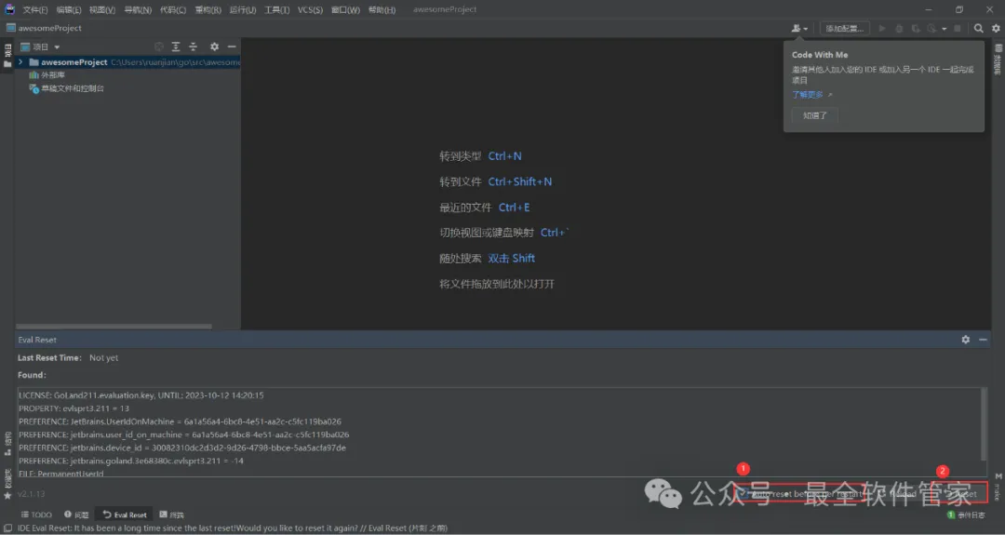The image size is (1005, 535).
Task: Hide the Eval Reset panel
Action: coord(983,340)
